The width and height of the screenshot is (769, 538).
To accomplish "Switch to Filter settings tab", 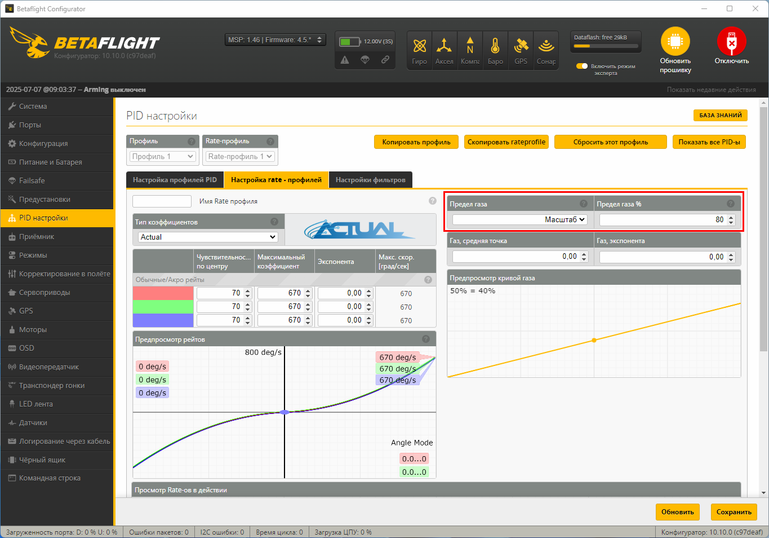I will tap(371, 180).
